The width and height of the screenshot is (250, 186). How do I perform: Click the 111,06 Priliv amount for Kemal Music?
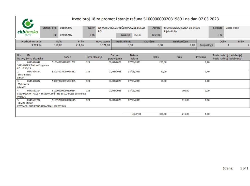185,100
